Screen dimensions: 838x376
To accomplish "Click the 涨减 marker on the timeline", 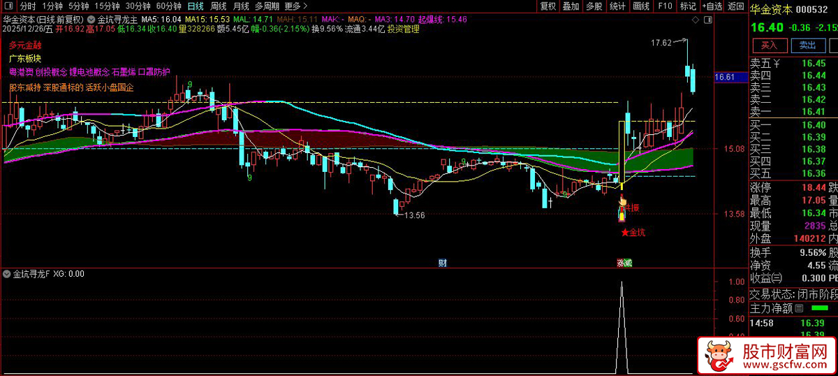I will pyautogui.click(x=623, y=263).
